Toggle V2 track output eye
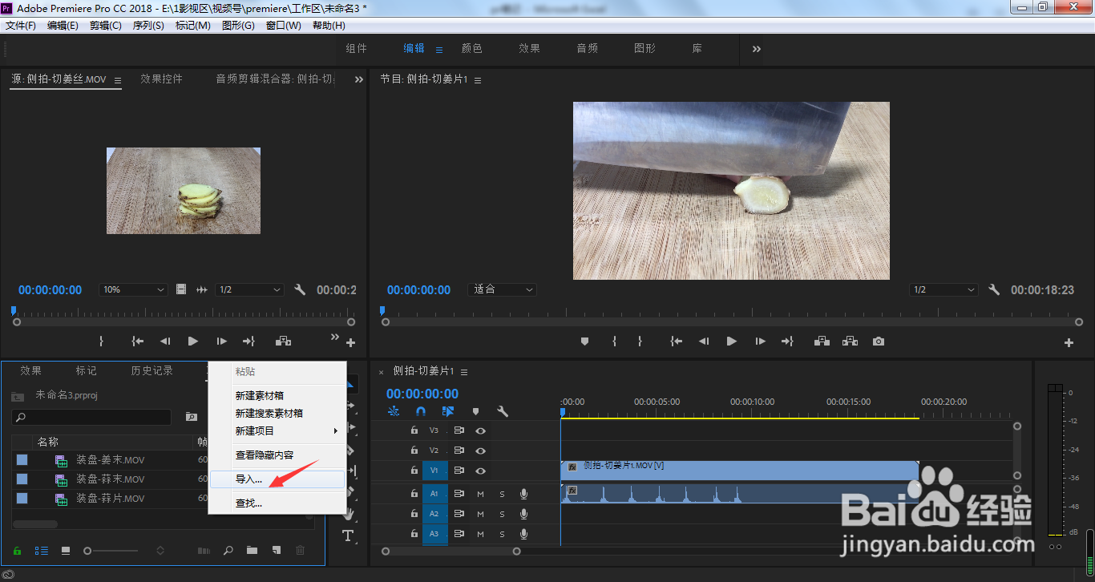1095x582 pixels. pyautogui.click(x=481, y=451)
